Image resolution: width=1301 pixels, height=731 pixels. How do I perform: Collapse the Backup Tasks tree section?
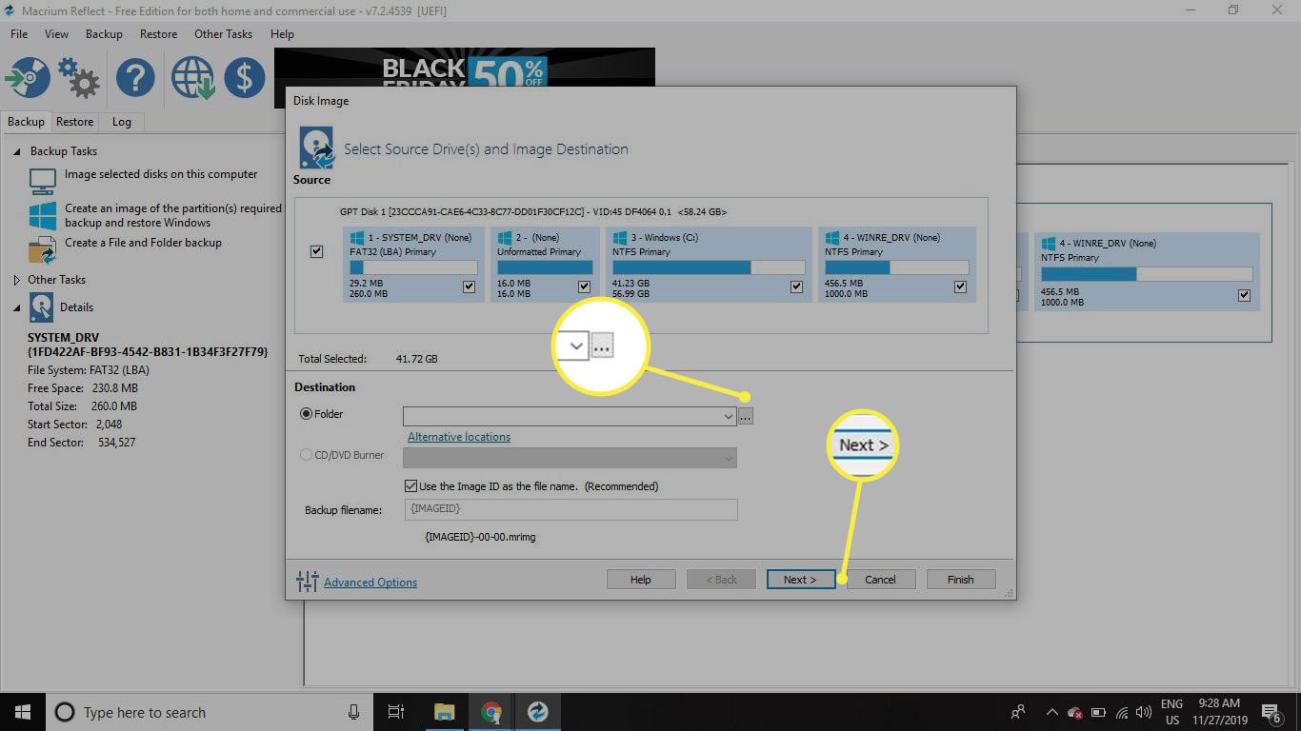tap(16, 151)
